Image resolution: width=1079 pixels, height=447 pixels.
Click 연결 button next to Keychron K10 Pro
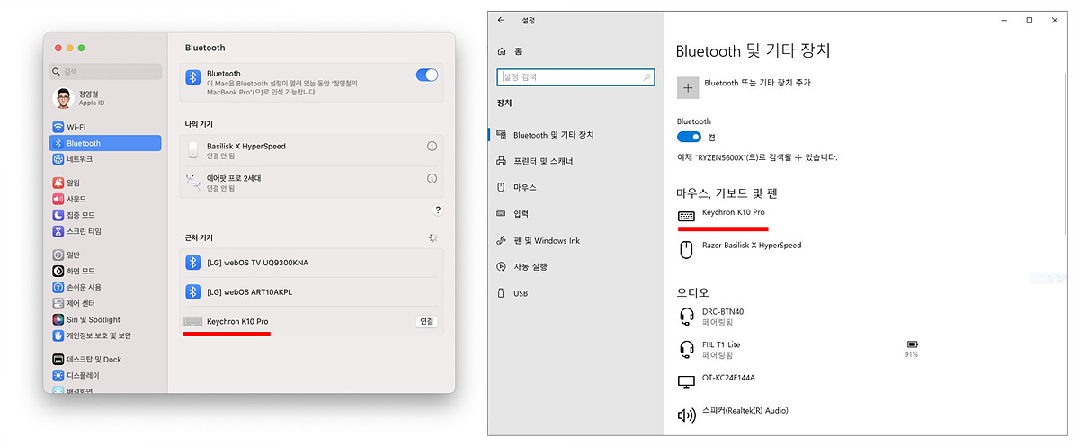point(427,321)
